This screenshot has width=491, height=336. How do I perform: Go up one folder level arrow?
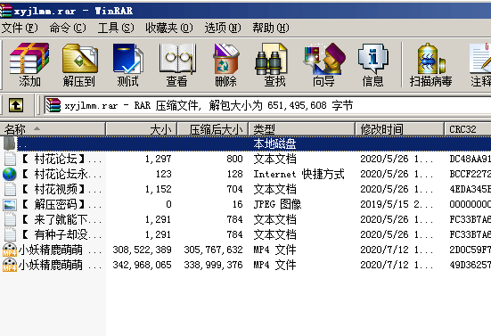(16, 105)
